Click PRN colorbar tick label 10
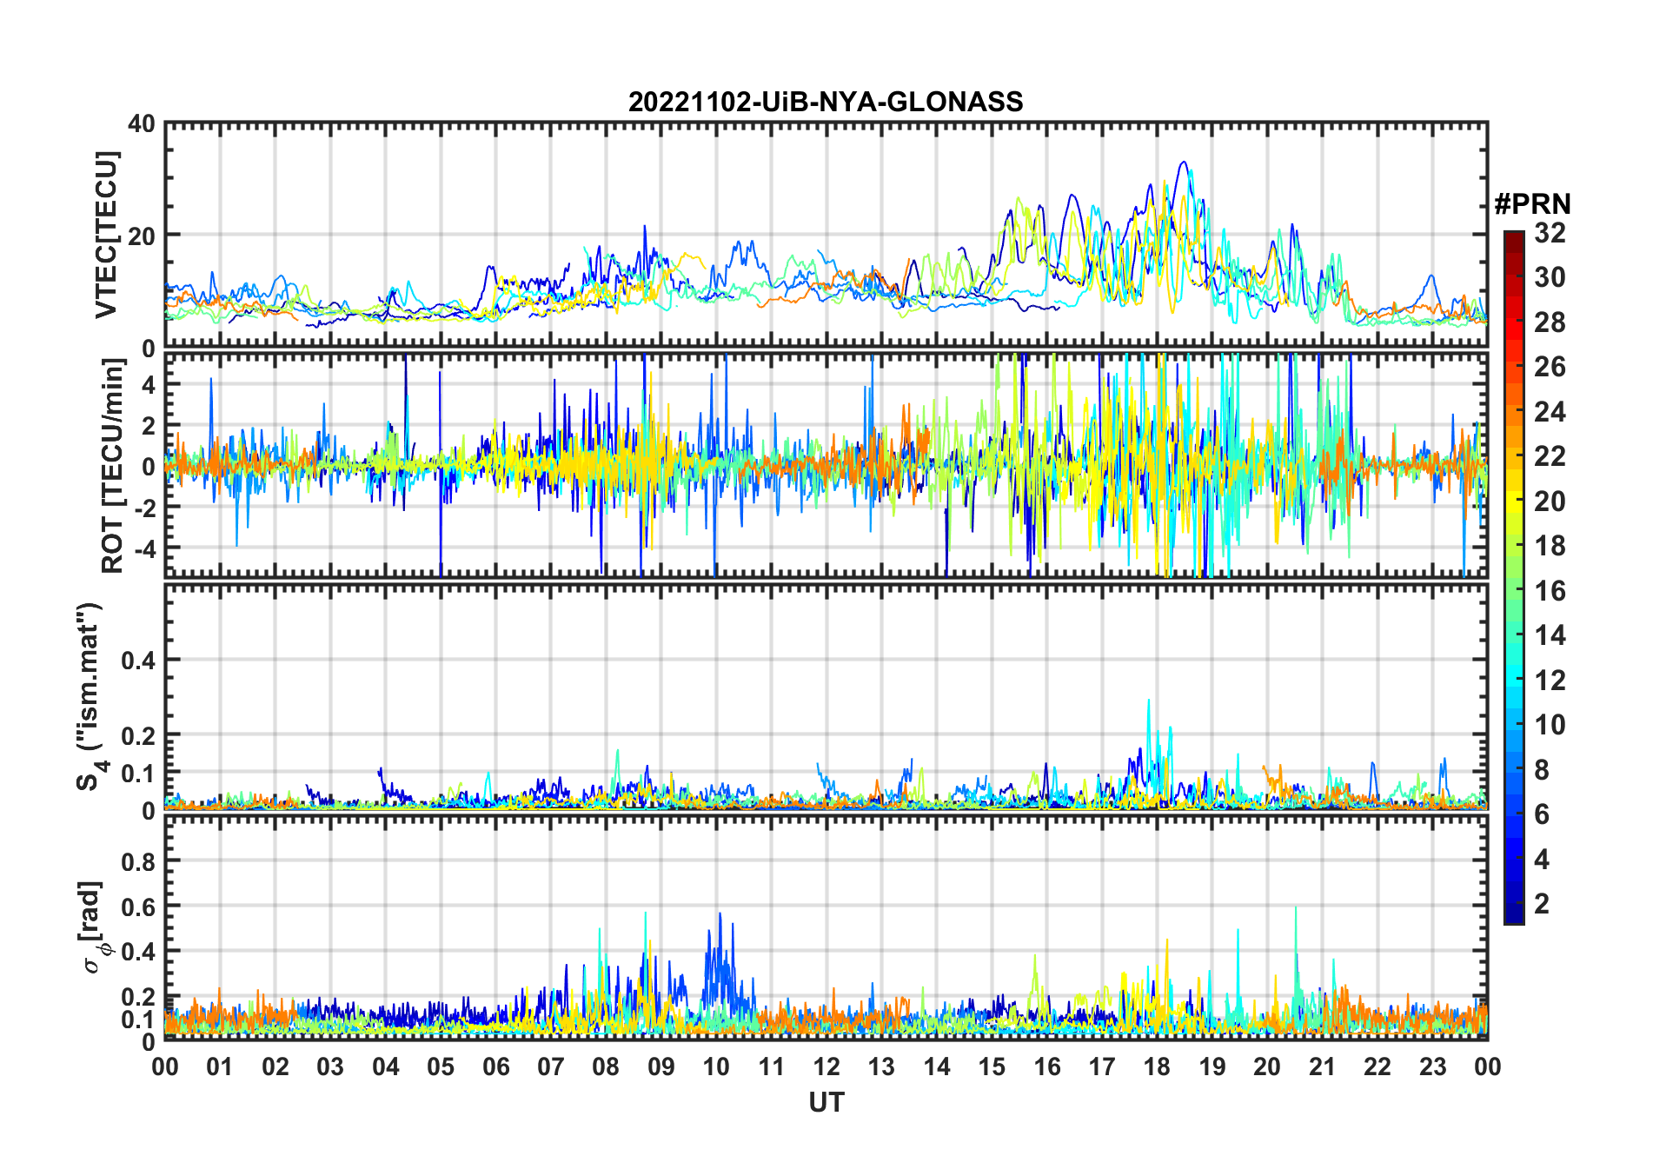 pos(1550,725)
